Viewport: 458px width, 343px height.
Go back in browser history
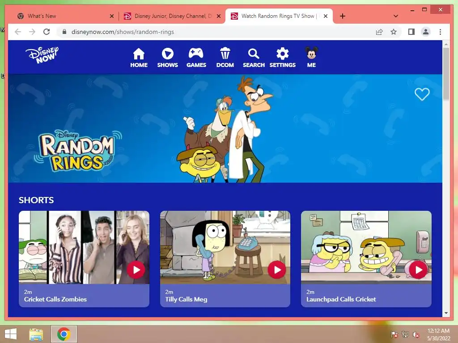(x=18, y=32)
